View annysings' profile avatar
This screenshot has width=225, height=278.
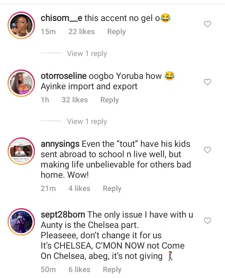[x=22, y=152]
